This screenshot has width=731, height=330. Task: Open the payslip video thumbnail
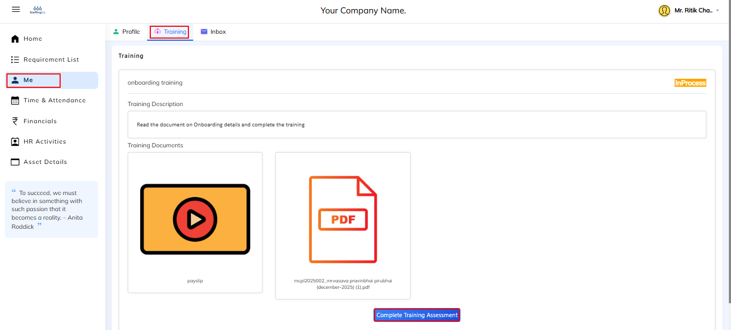point(195,219)
